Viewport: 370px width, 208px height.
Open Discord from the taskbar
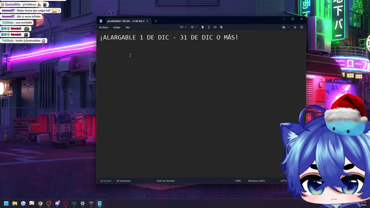pos(57,203)
